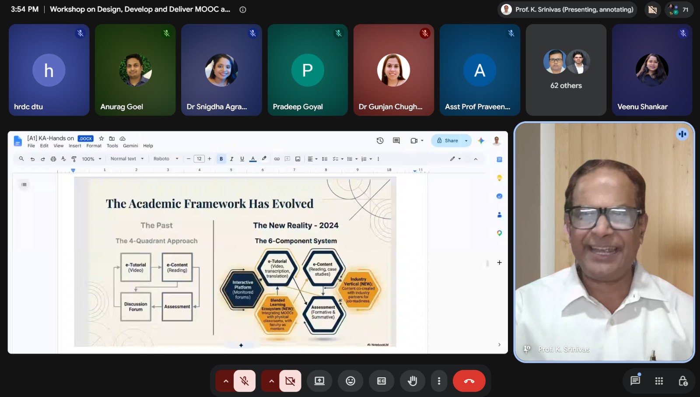Click the search magnifier in Docs toolbar
Screen dimensions: 700x397
[x=21, y=159]
